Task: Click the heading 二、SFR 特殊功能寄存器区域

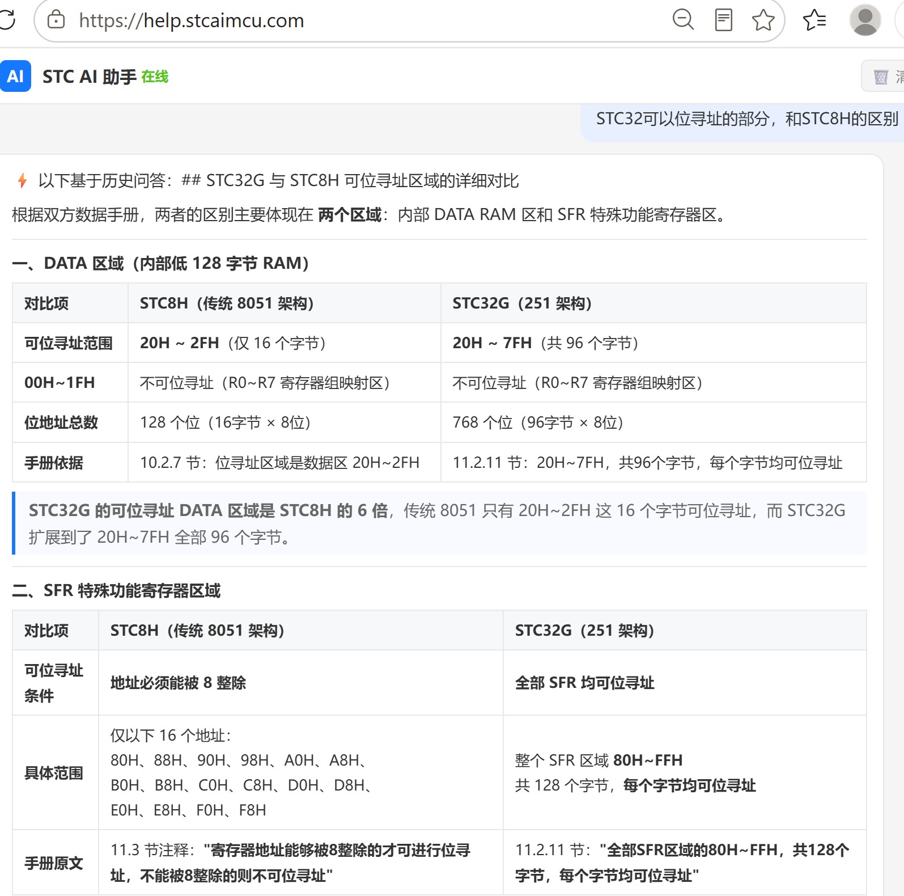Action: [x=116, y=590]
